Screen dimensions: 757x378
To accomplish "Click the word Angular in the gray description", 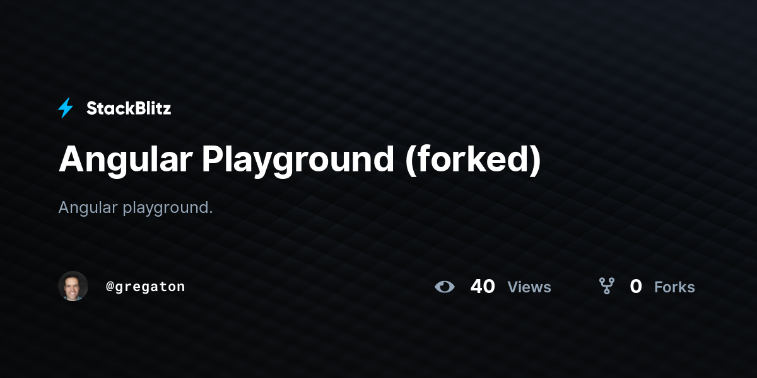I will click(x=88, y=208).
